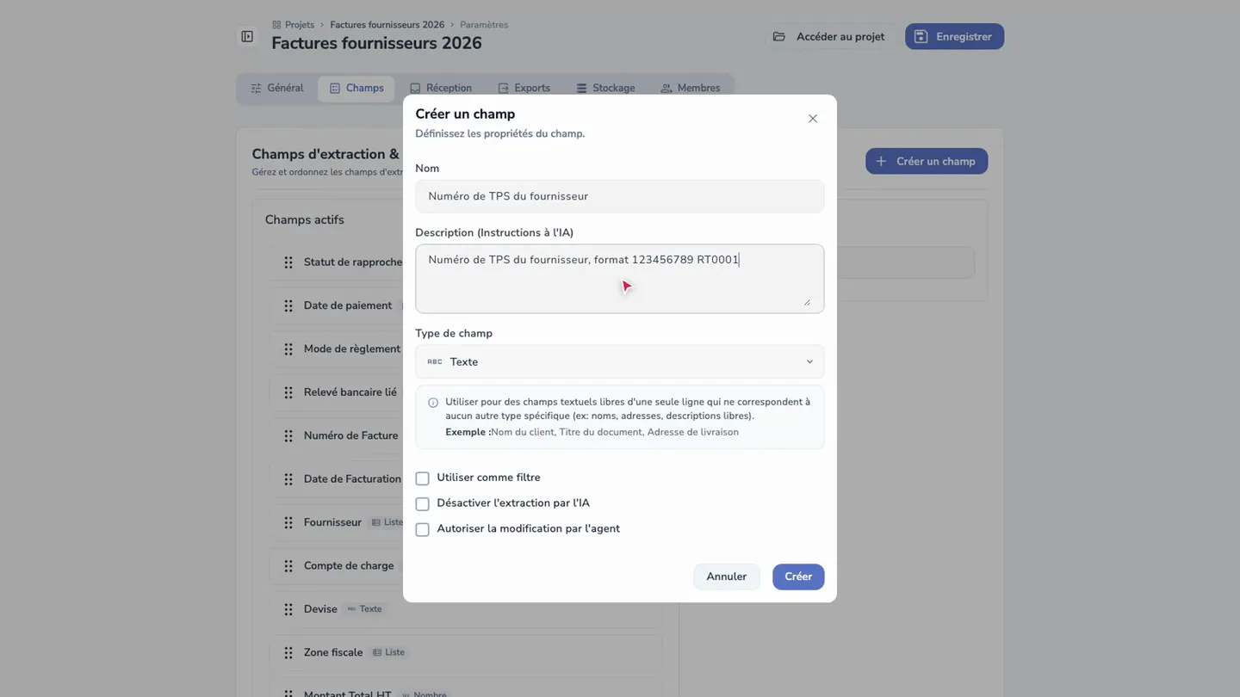Click the Créer button in dialog
The height and width of the screenshot is (697, 1240).
tap(798, 577)
